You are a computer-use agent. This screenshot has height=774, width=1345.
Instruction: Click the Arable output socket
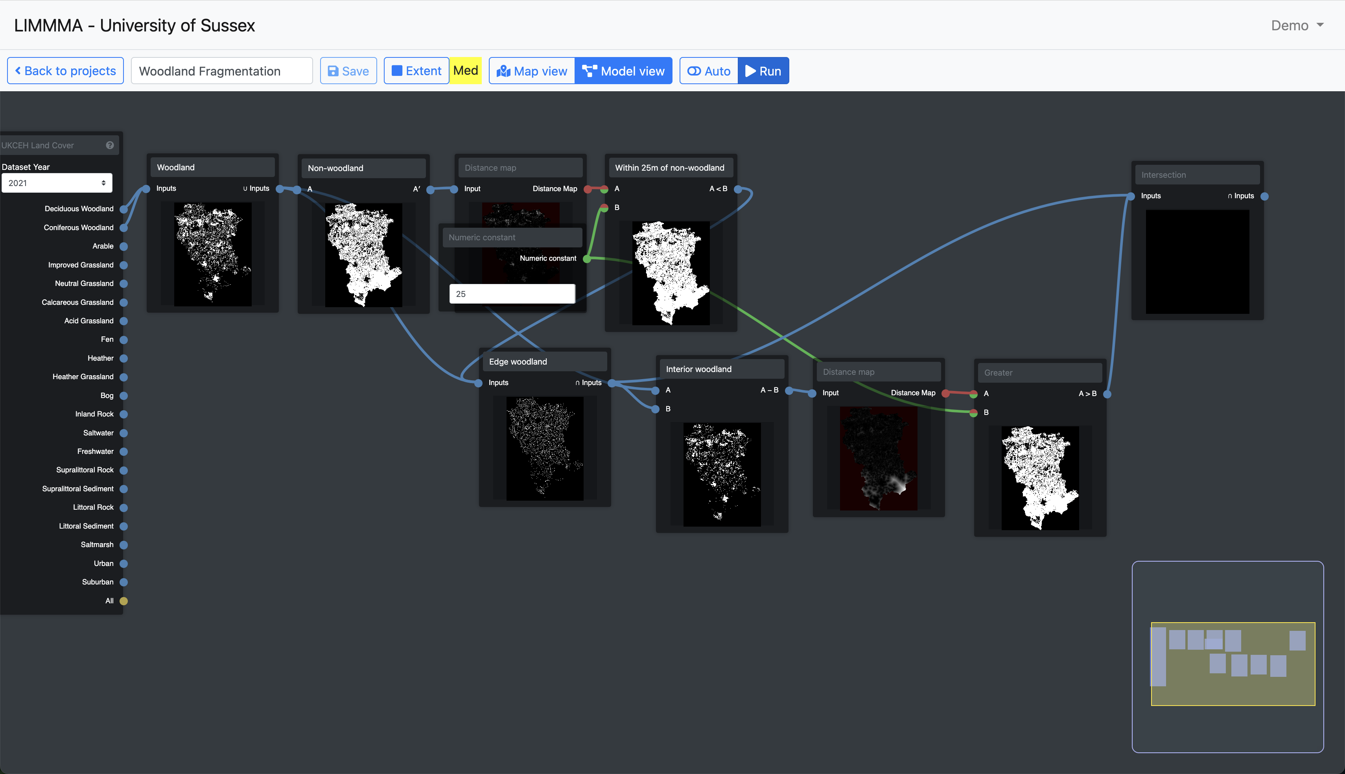[124, 247]
